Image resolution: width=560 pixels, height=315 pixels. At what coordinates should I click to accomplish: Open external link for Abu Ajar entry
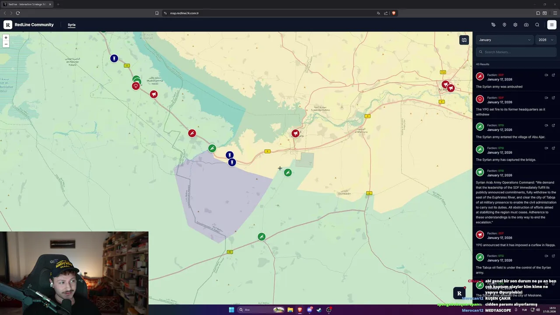pyautogui.click(x=553, y=125)
